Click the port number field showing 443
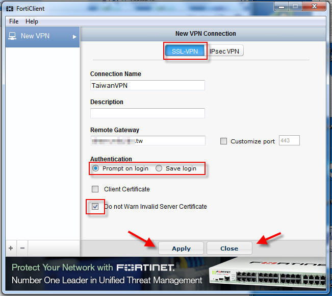 289,140
